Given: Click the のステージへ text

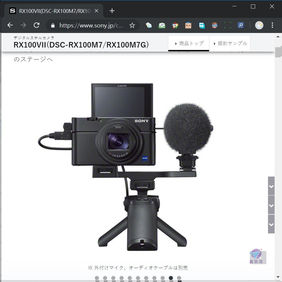Looking at the screenshot, I should [x=33, y=59].
